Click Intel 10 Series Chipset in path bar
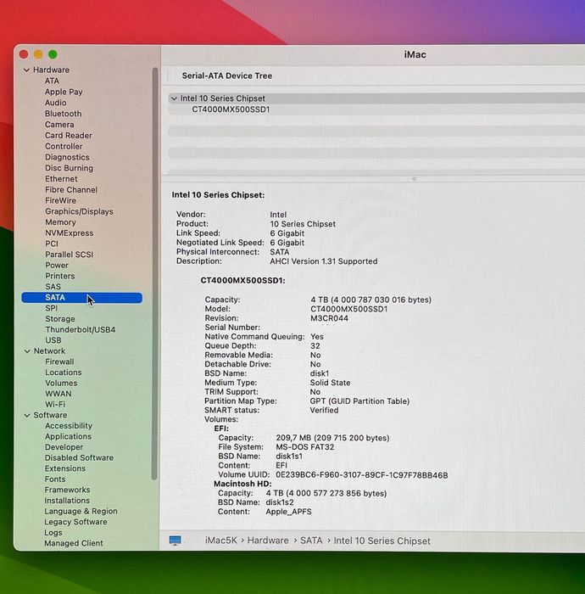585x594 pixels. [x=382, y=541]
